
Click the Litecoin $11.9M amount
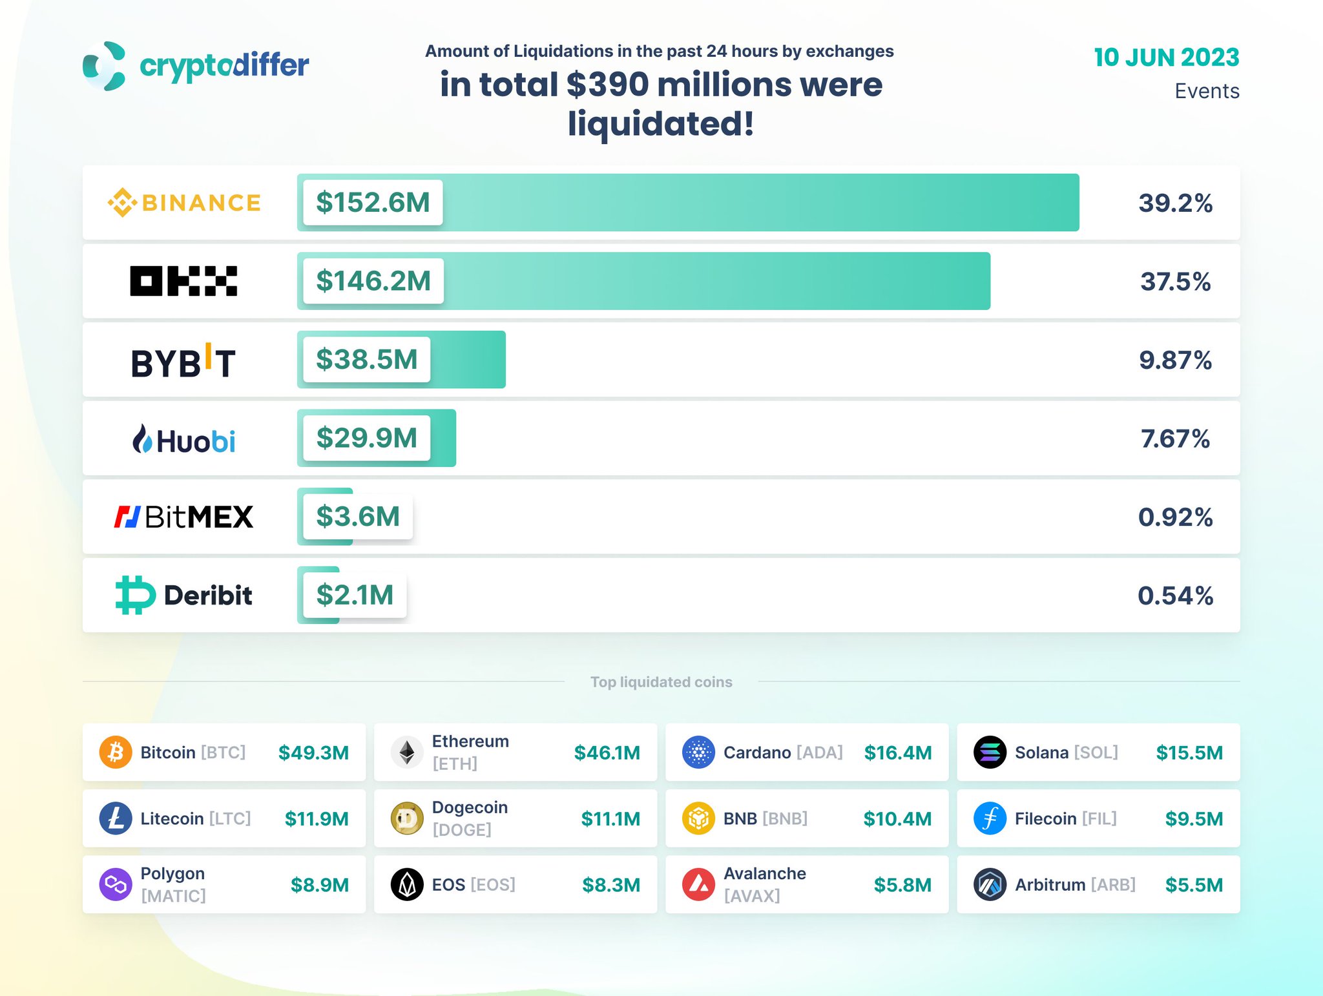[x=317, y=819]
